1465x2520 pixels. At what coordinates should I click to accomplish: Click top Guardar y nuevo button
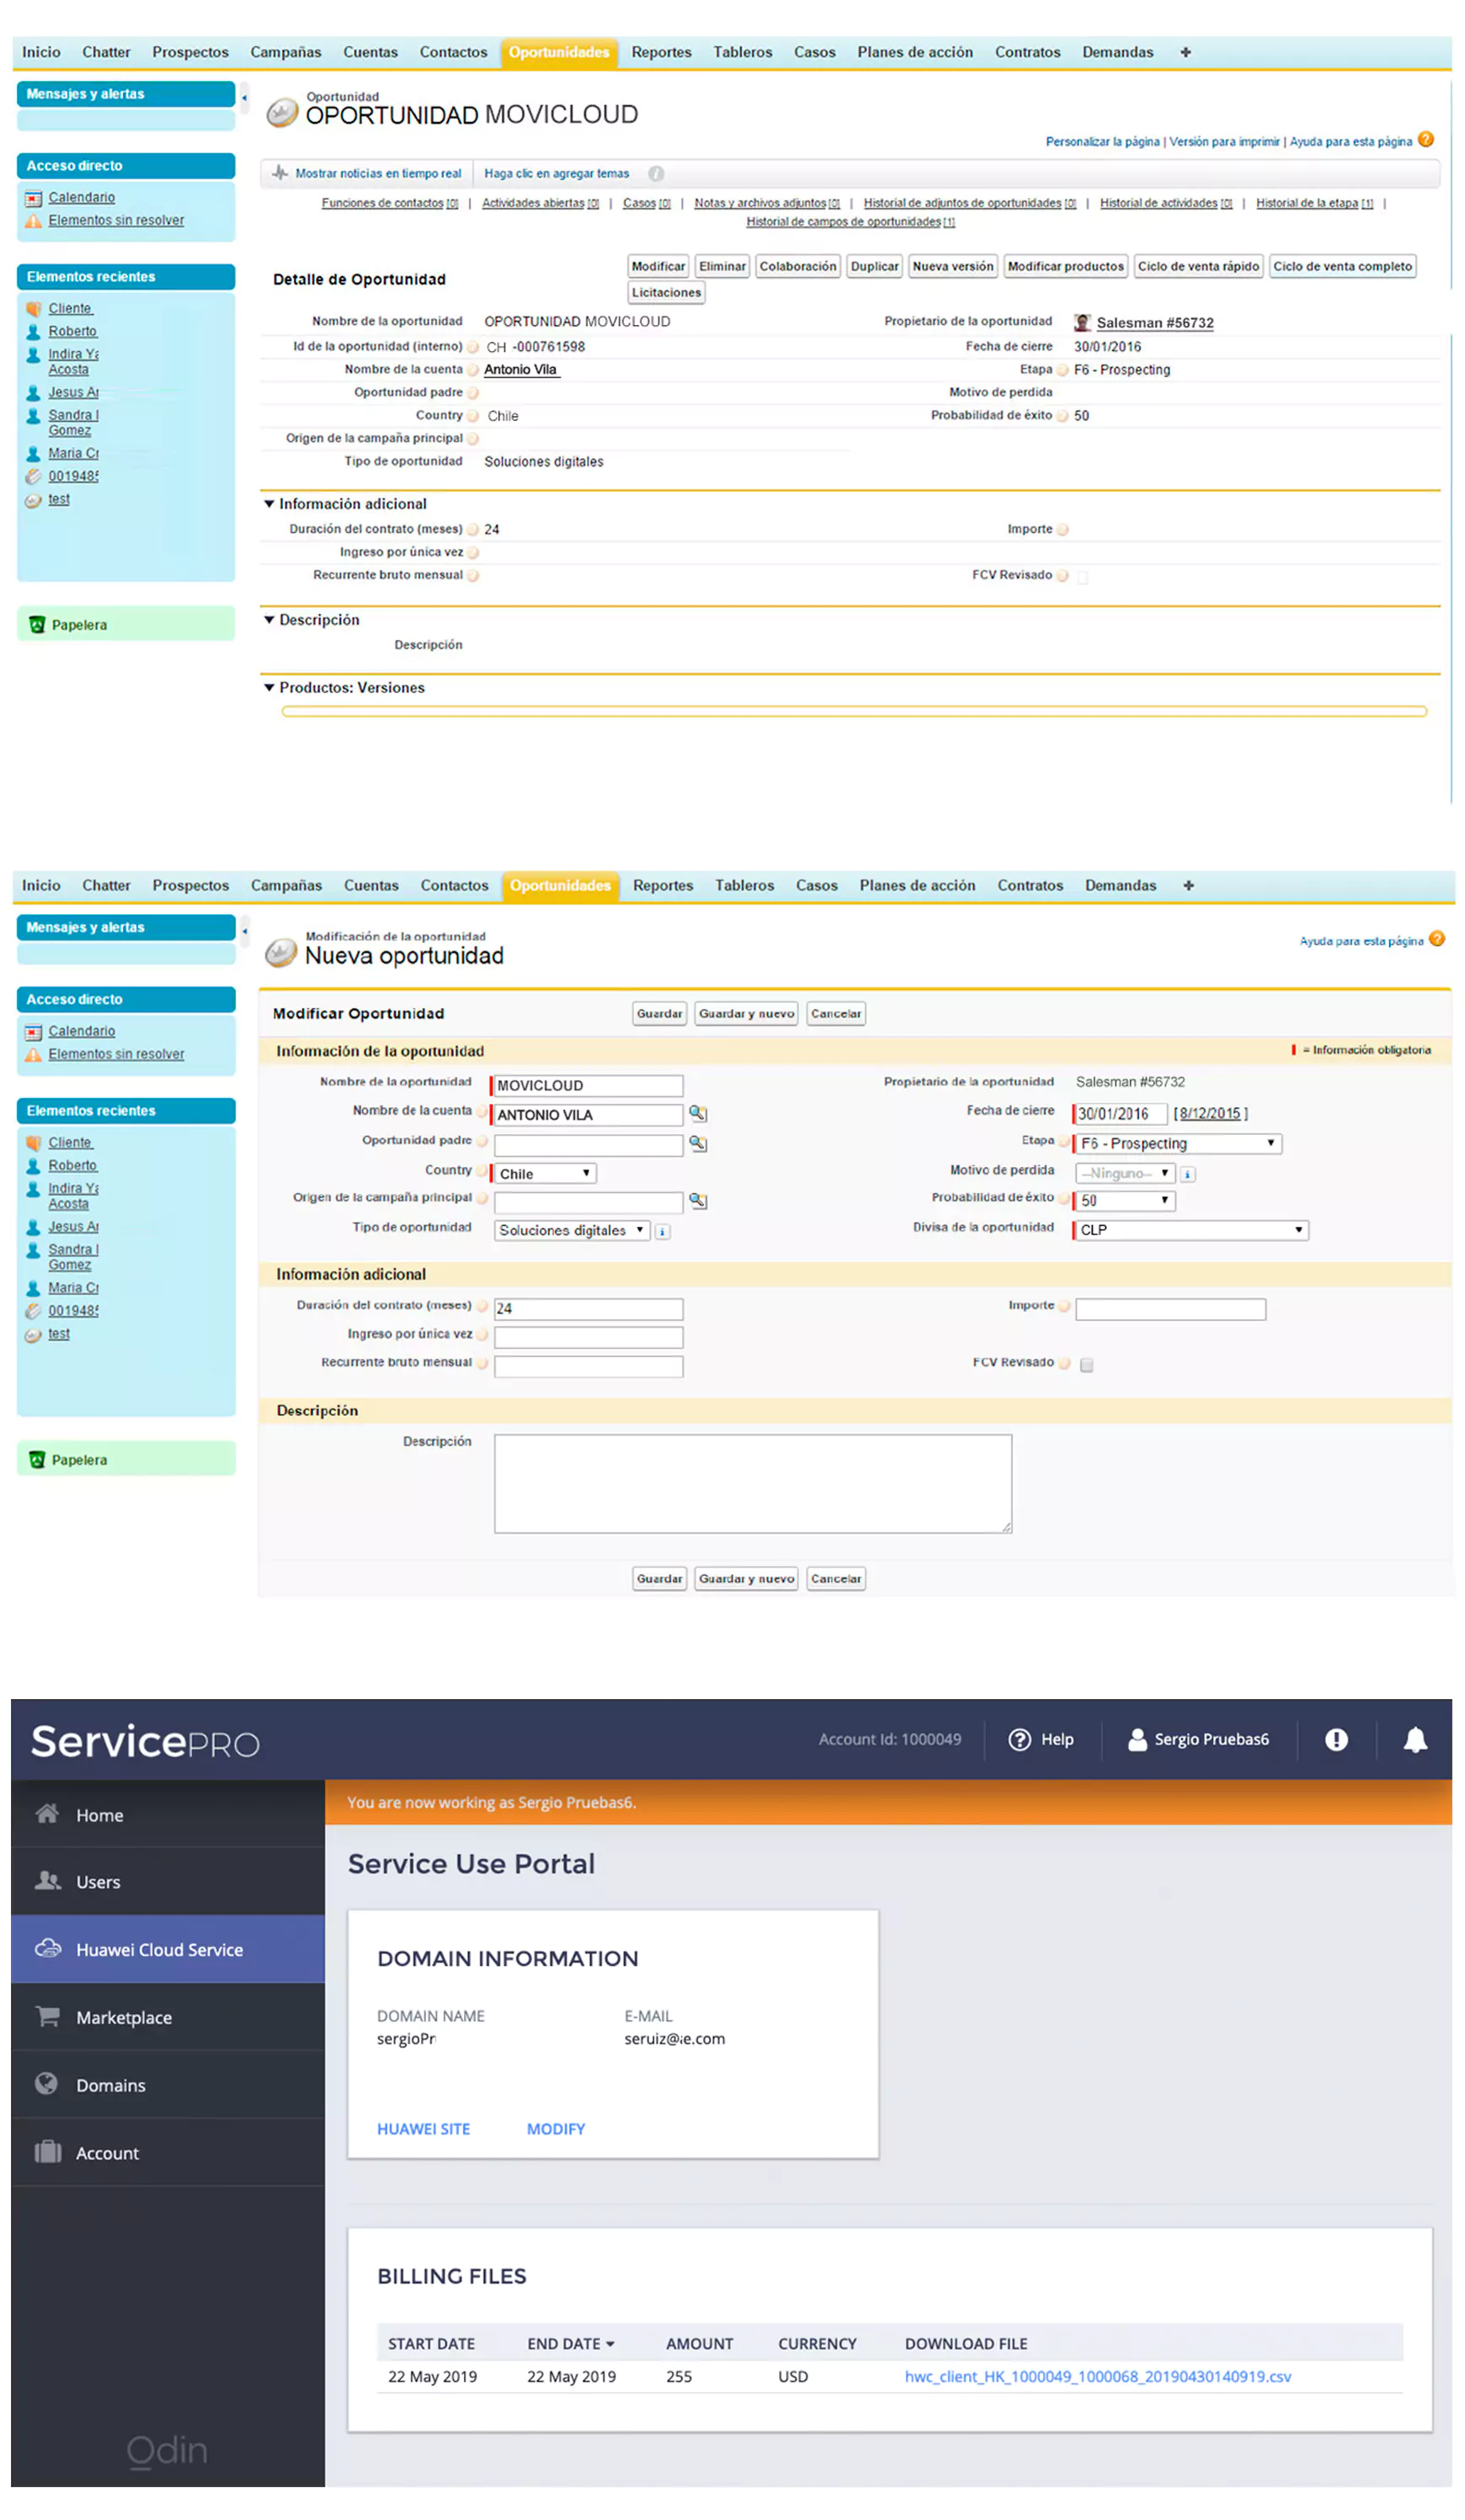[746, 1013]
